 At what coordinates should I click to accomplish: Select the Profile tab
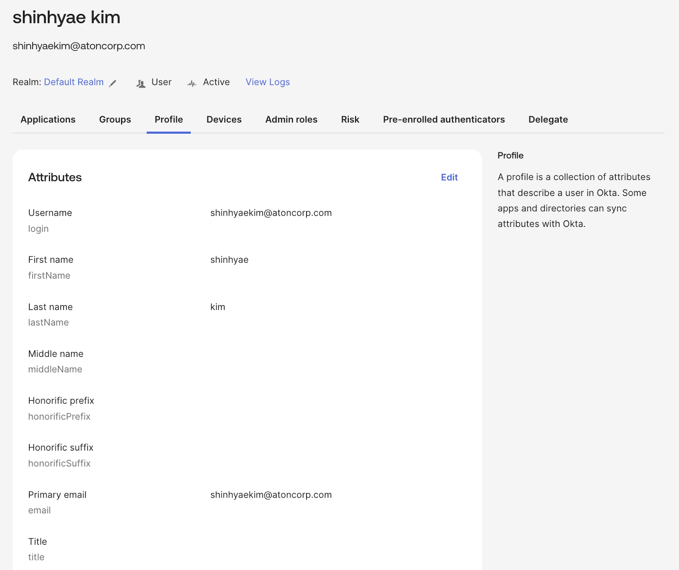[169, 119]
